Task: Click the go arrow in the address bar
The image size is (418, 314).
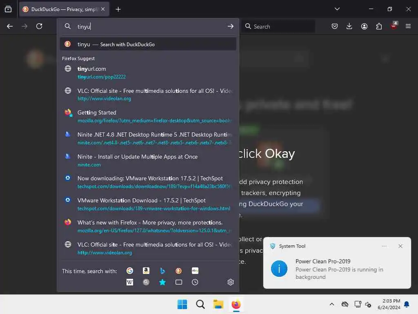Action: 231,27
